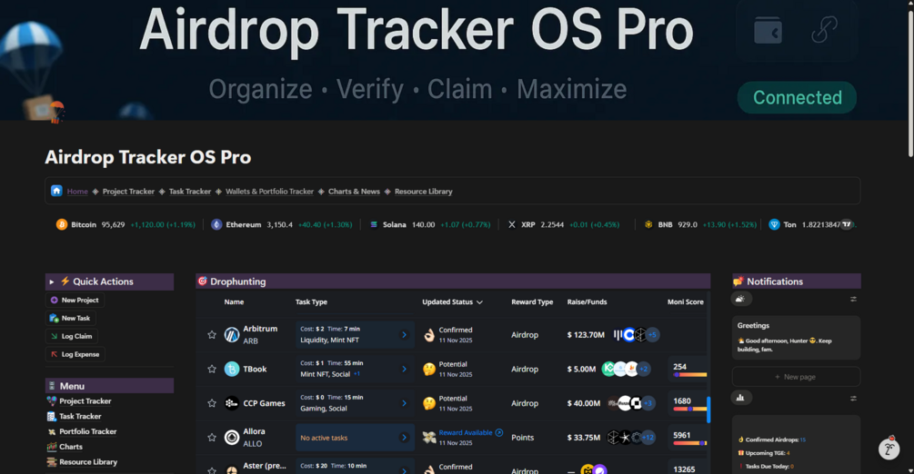914x474 pixels.
Task: Click the New Project button
Action: (x=75, y=300)
